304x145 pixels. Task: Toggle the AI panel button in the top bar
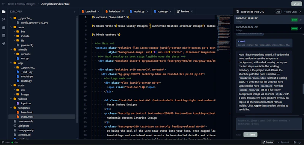[296, 4]
